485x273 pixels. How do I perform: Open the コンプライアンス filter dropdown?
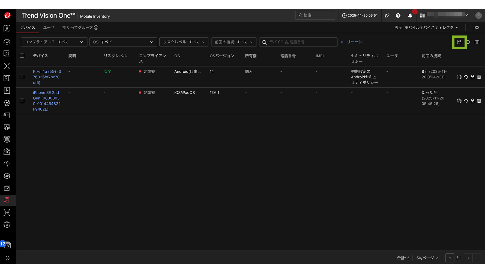pyautogui.click(x=54, y=42)
